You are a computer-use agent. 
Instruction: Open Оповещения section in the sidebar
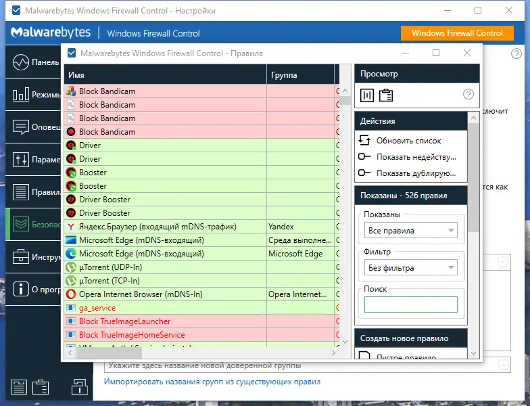click(x=33, y=127)
